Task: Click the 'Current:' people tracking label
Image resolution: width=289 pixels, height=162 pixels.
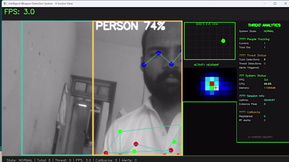Action: [x=244, y=43]
